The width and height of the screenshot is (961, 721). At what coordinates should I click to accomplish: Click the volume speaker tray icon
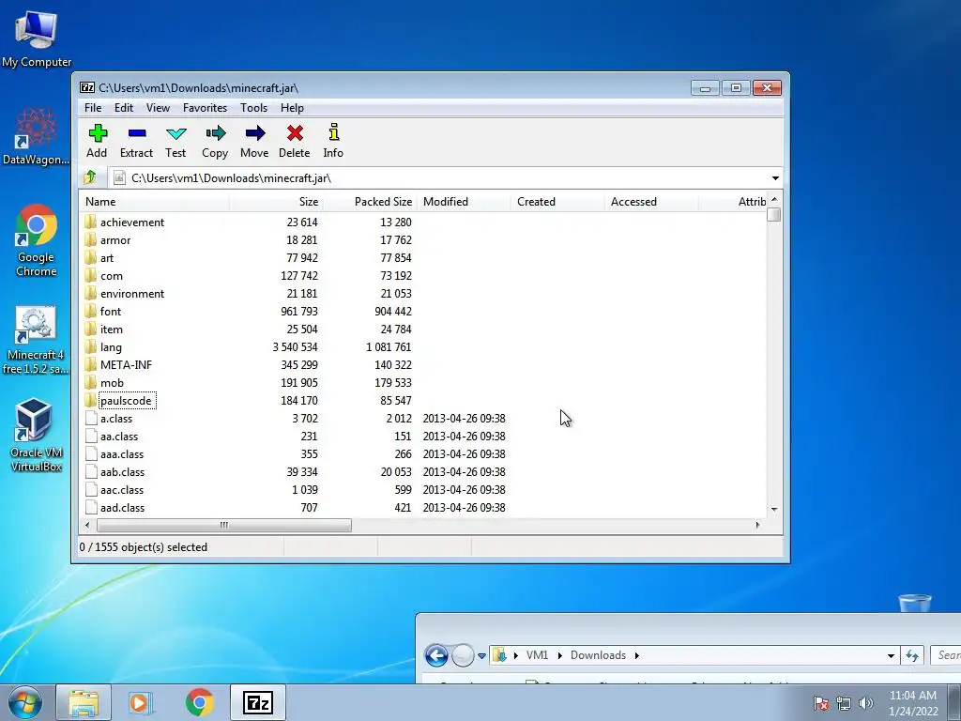[x=865, y=703]
